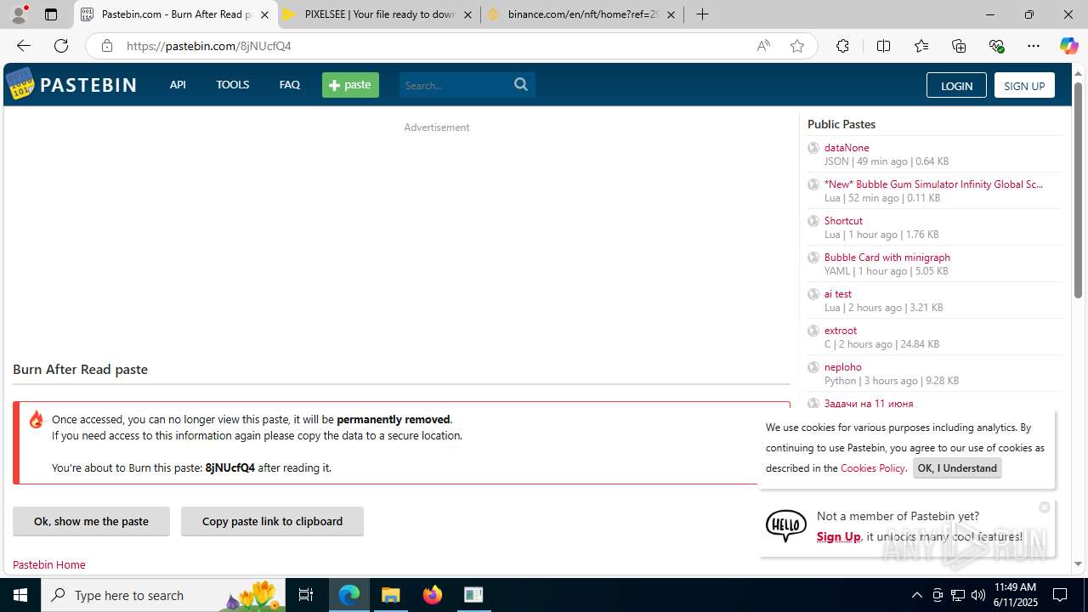Open Firefox from the taskbar
Screen dimensions: 1088x612
(433, 595)
